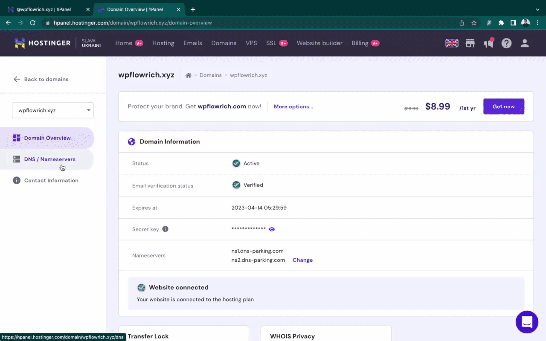
Task: Reveal the secret key with eye icon
Action: (x=272, y=229)
